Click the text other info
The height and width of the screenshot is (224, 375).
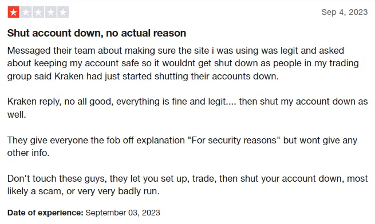28,153
